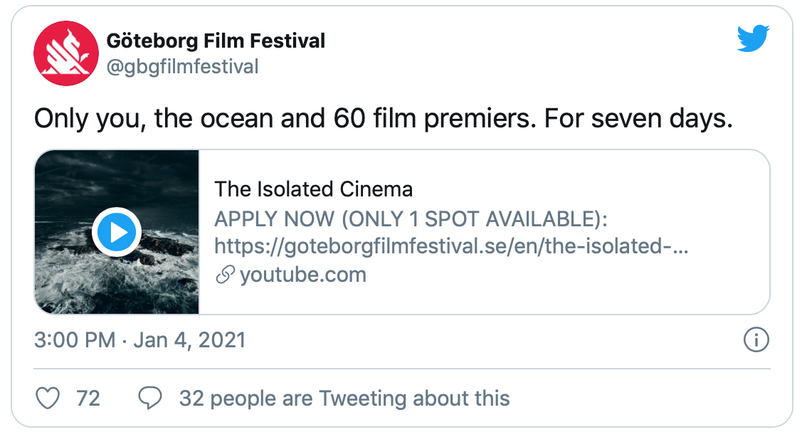Open the tweet info circle icon
Screen dimensions: 807x432
click(756, 339)
